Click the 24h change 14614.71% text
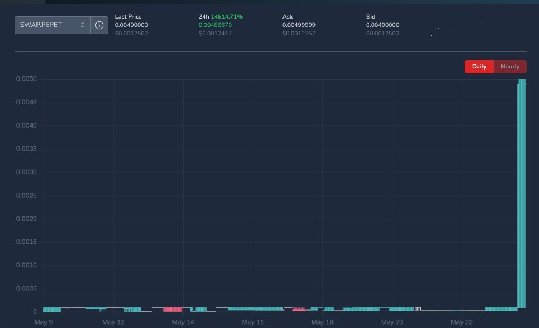 (226, 16)
